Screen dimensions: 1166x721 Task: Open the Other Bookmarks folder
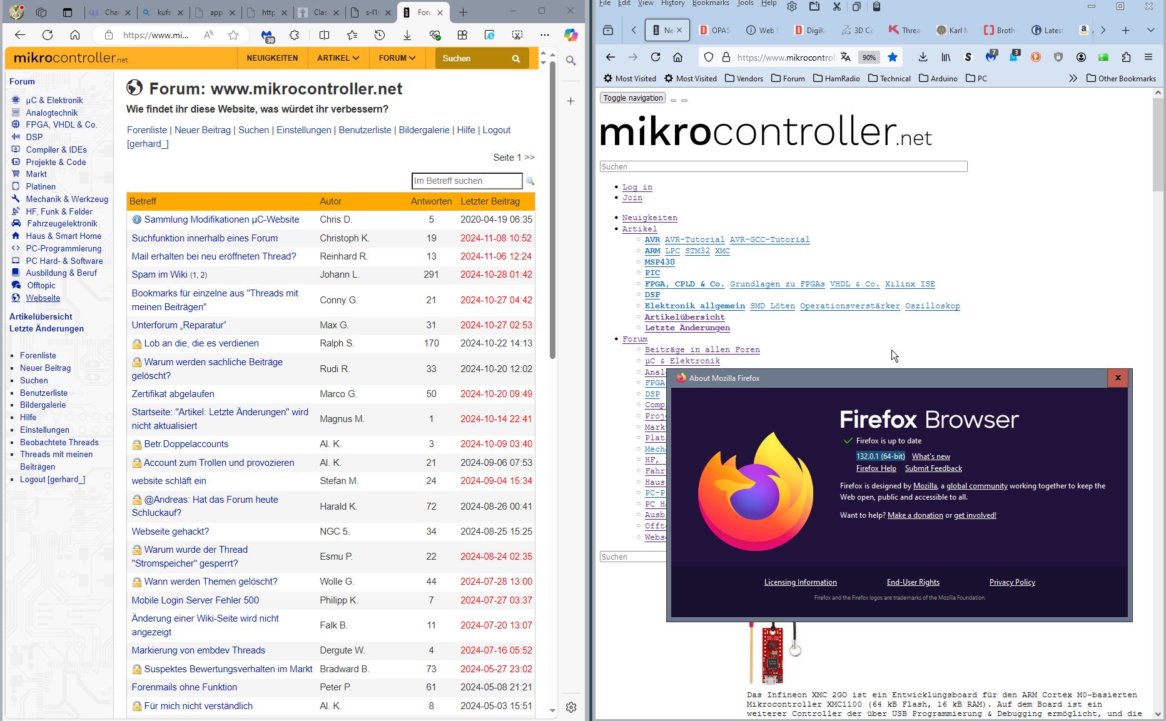click(x=1121, y=78)
